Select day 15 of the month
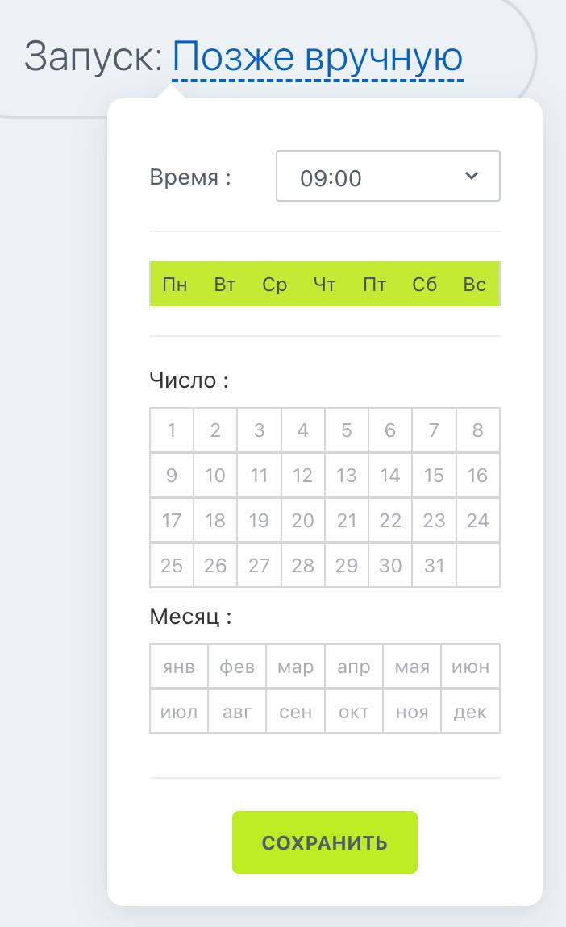 [x=434, y=476]
